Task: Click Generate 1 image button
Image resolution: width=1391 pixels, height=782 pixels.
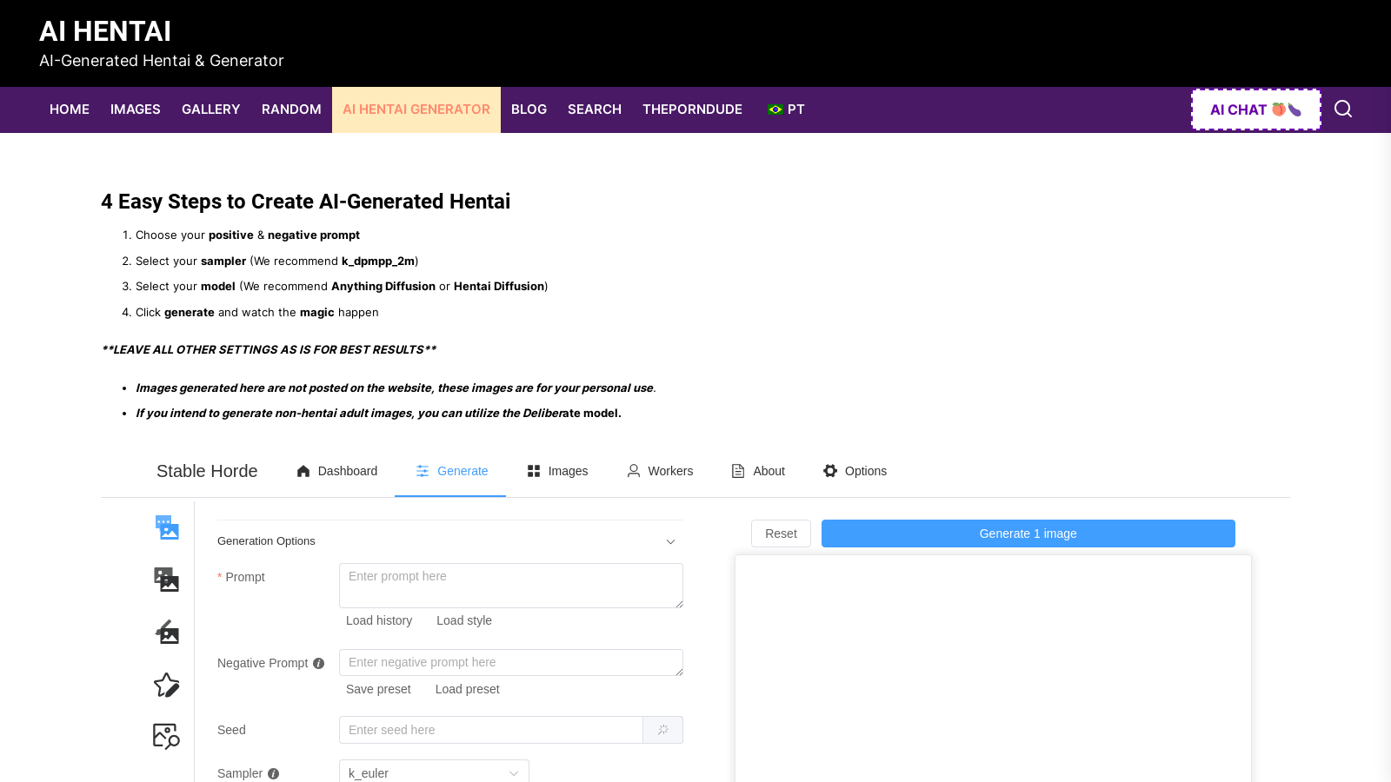Action: click(x=1028, y=533)
